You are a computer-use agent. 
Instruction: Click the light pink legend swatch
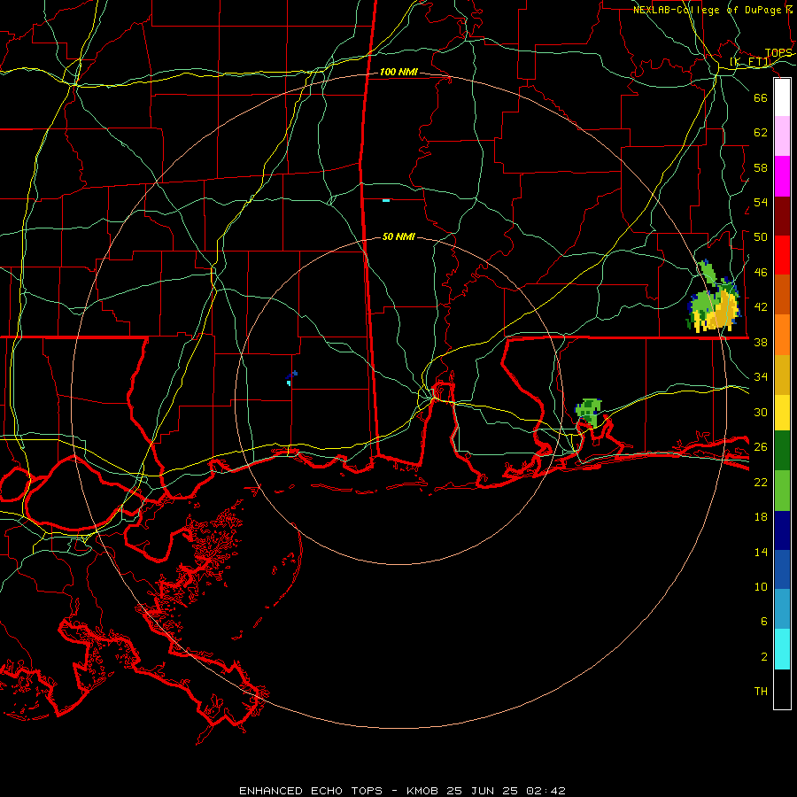click(x=782, y=136)
